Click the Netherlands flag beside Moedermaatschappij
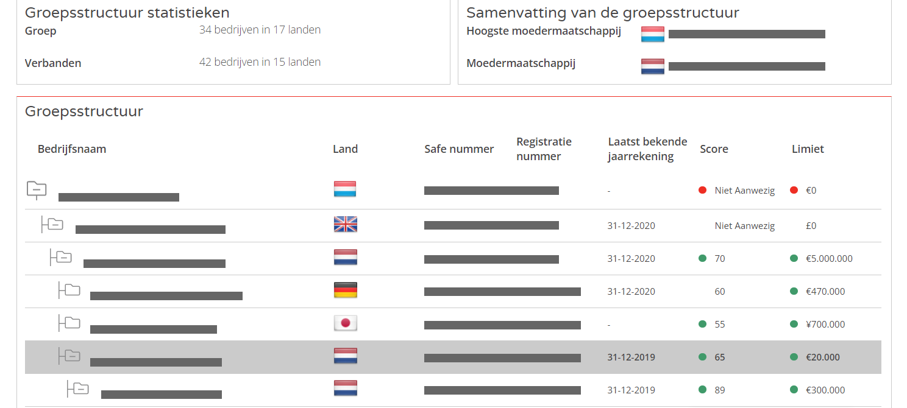The width and height of the screenshot is (907, 408). click(652, 66)
